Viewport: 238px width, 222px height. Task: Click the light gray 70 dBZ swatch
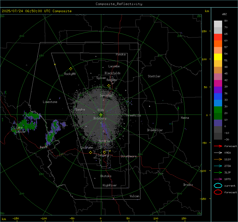(x=218, y=24)
